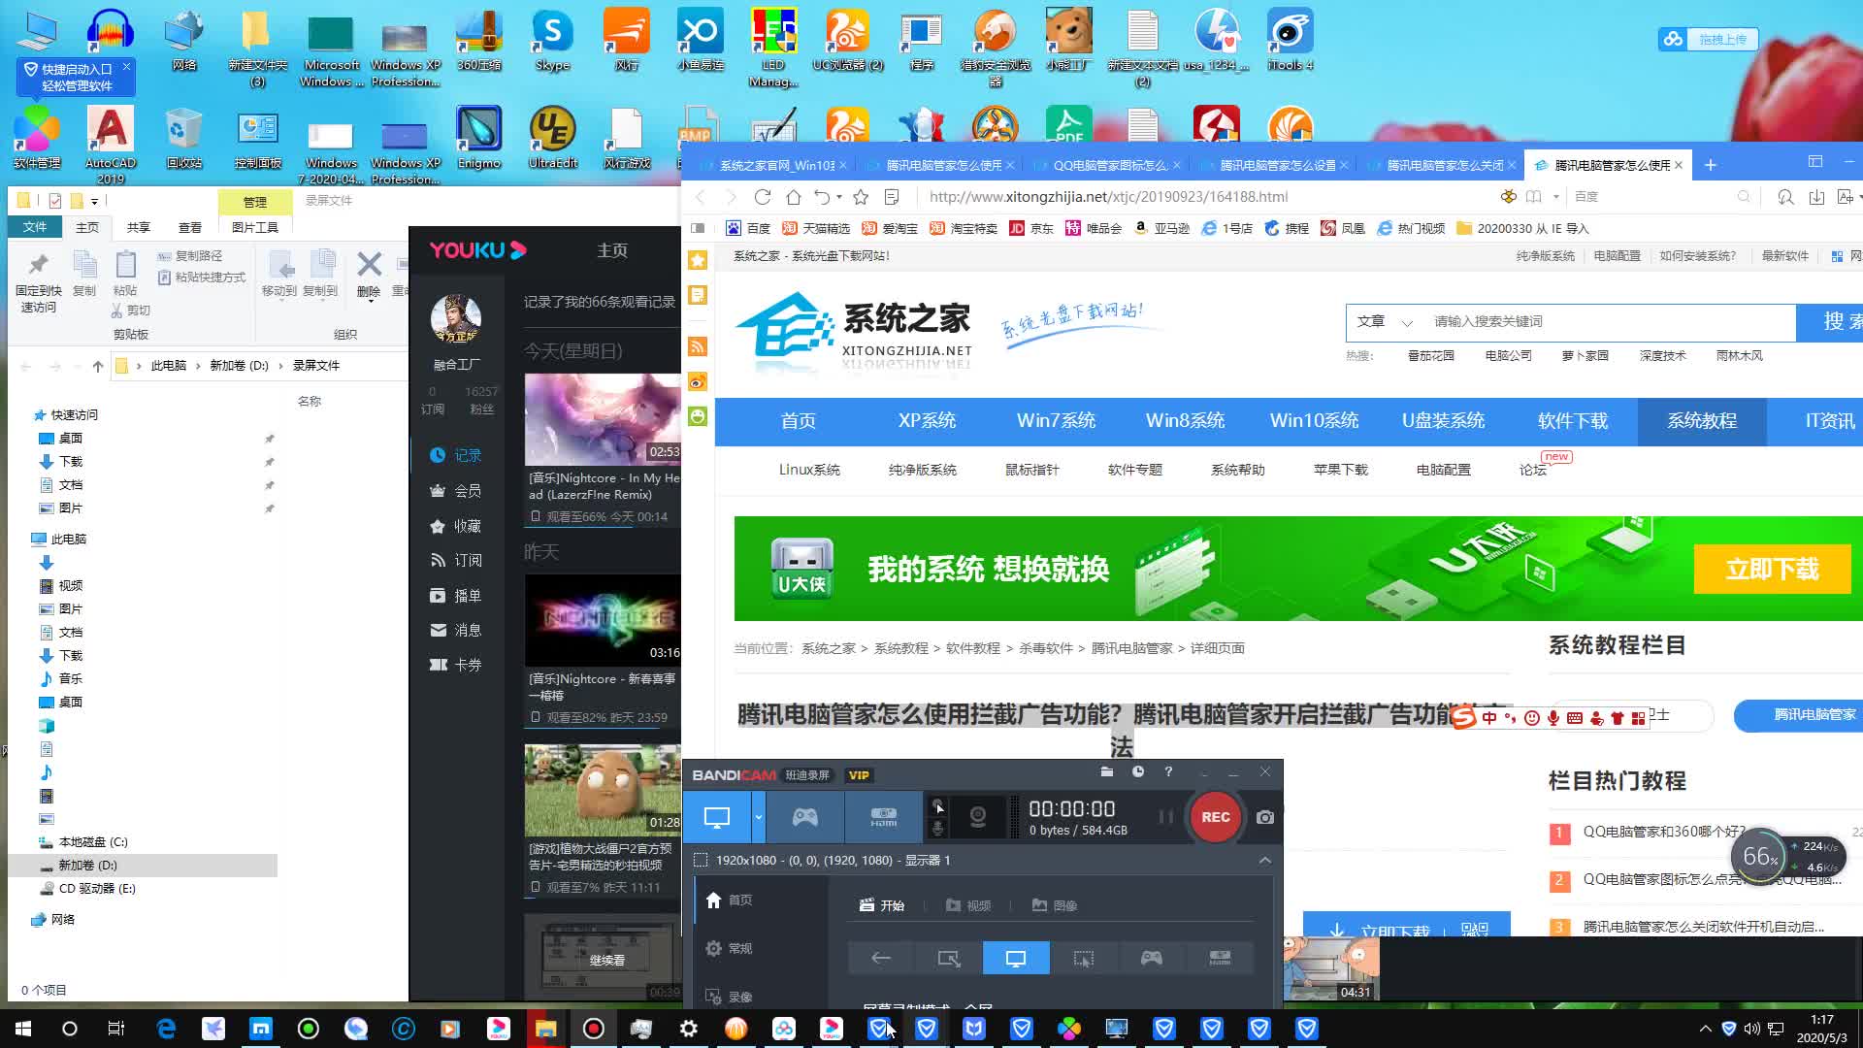The width and height of the screenshot is (1863, 1048).
Task: Open Bandicam output folder icon
Action: click(1107, 771)
